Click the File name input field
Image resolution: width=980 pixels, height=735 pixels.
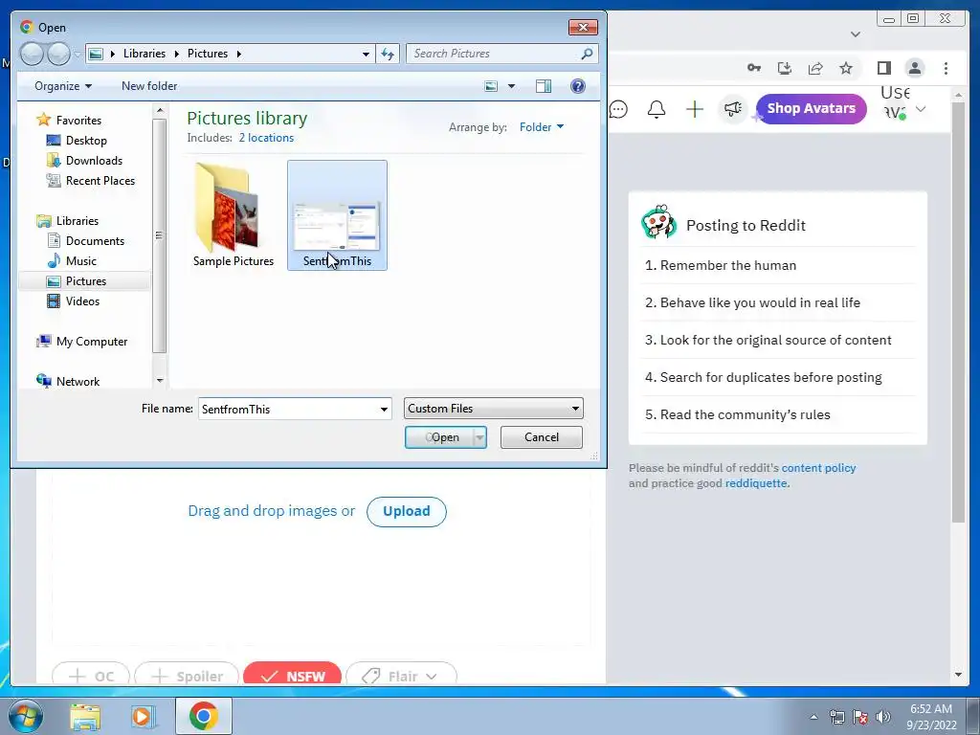pos(288,410)
